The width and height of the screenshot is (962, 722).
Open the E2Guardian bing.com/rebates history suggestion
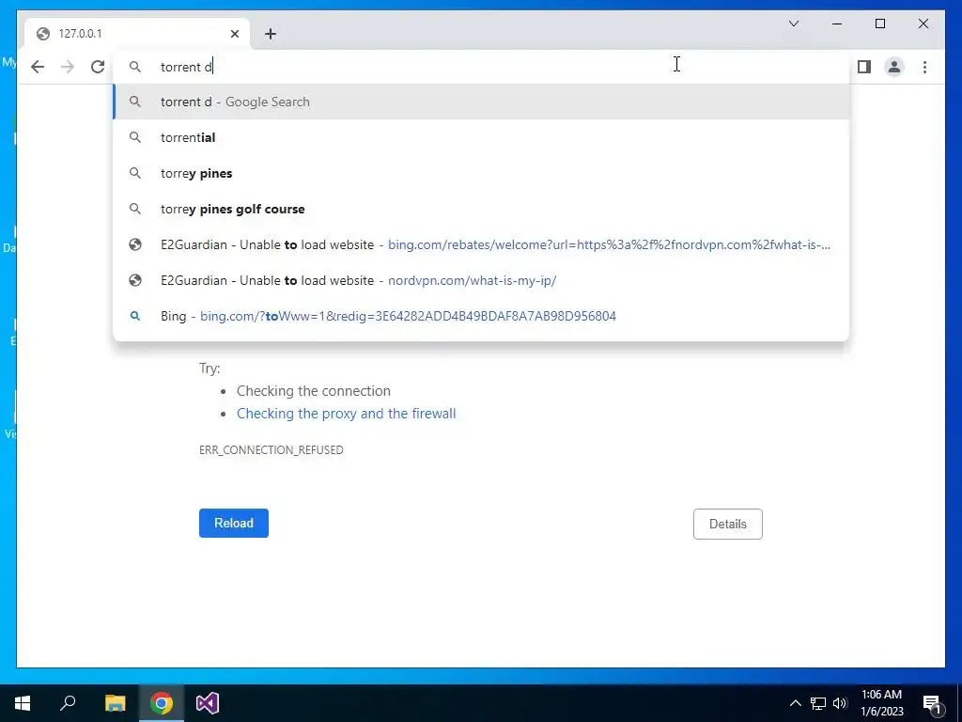click(x=481, y=244)
